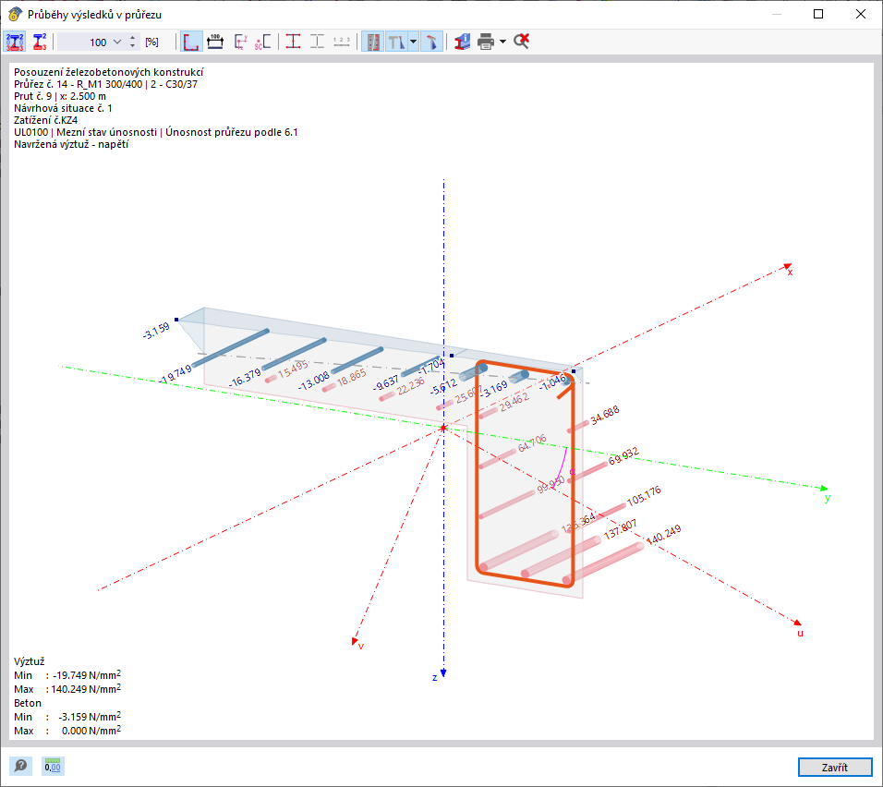
Task: Show section dimensions with the 100 icon
Action: click(x=215, y=42)
